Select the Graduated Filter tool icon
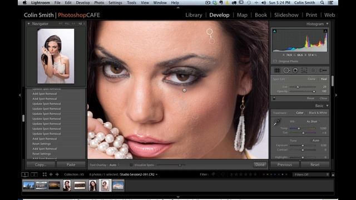The height and width of the screenshot is (200, 356). (x=304, y=71)
